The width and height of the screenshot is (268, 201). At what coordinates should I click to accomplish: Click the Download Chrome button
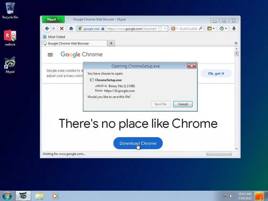tap(138, 143)
